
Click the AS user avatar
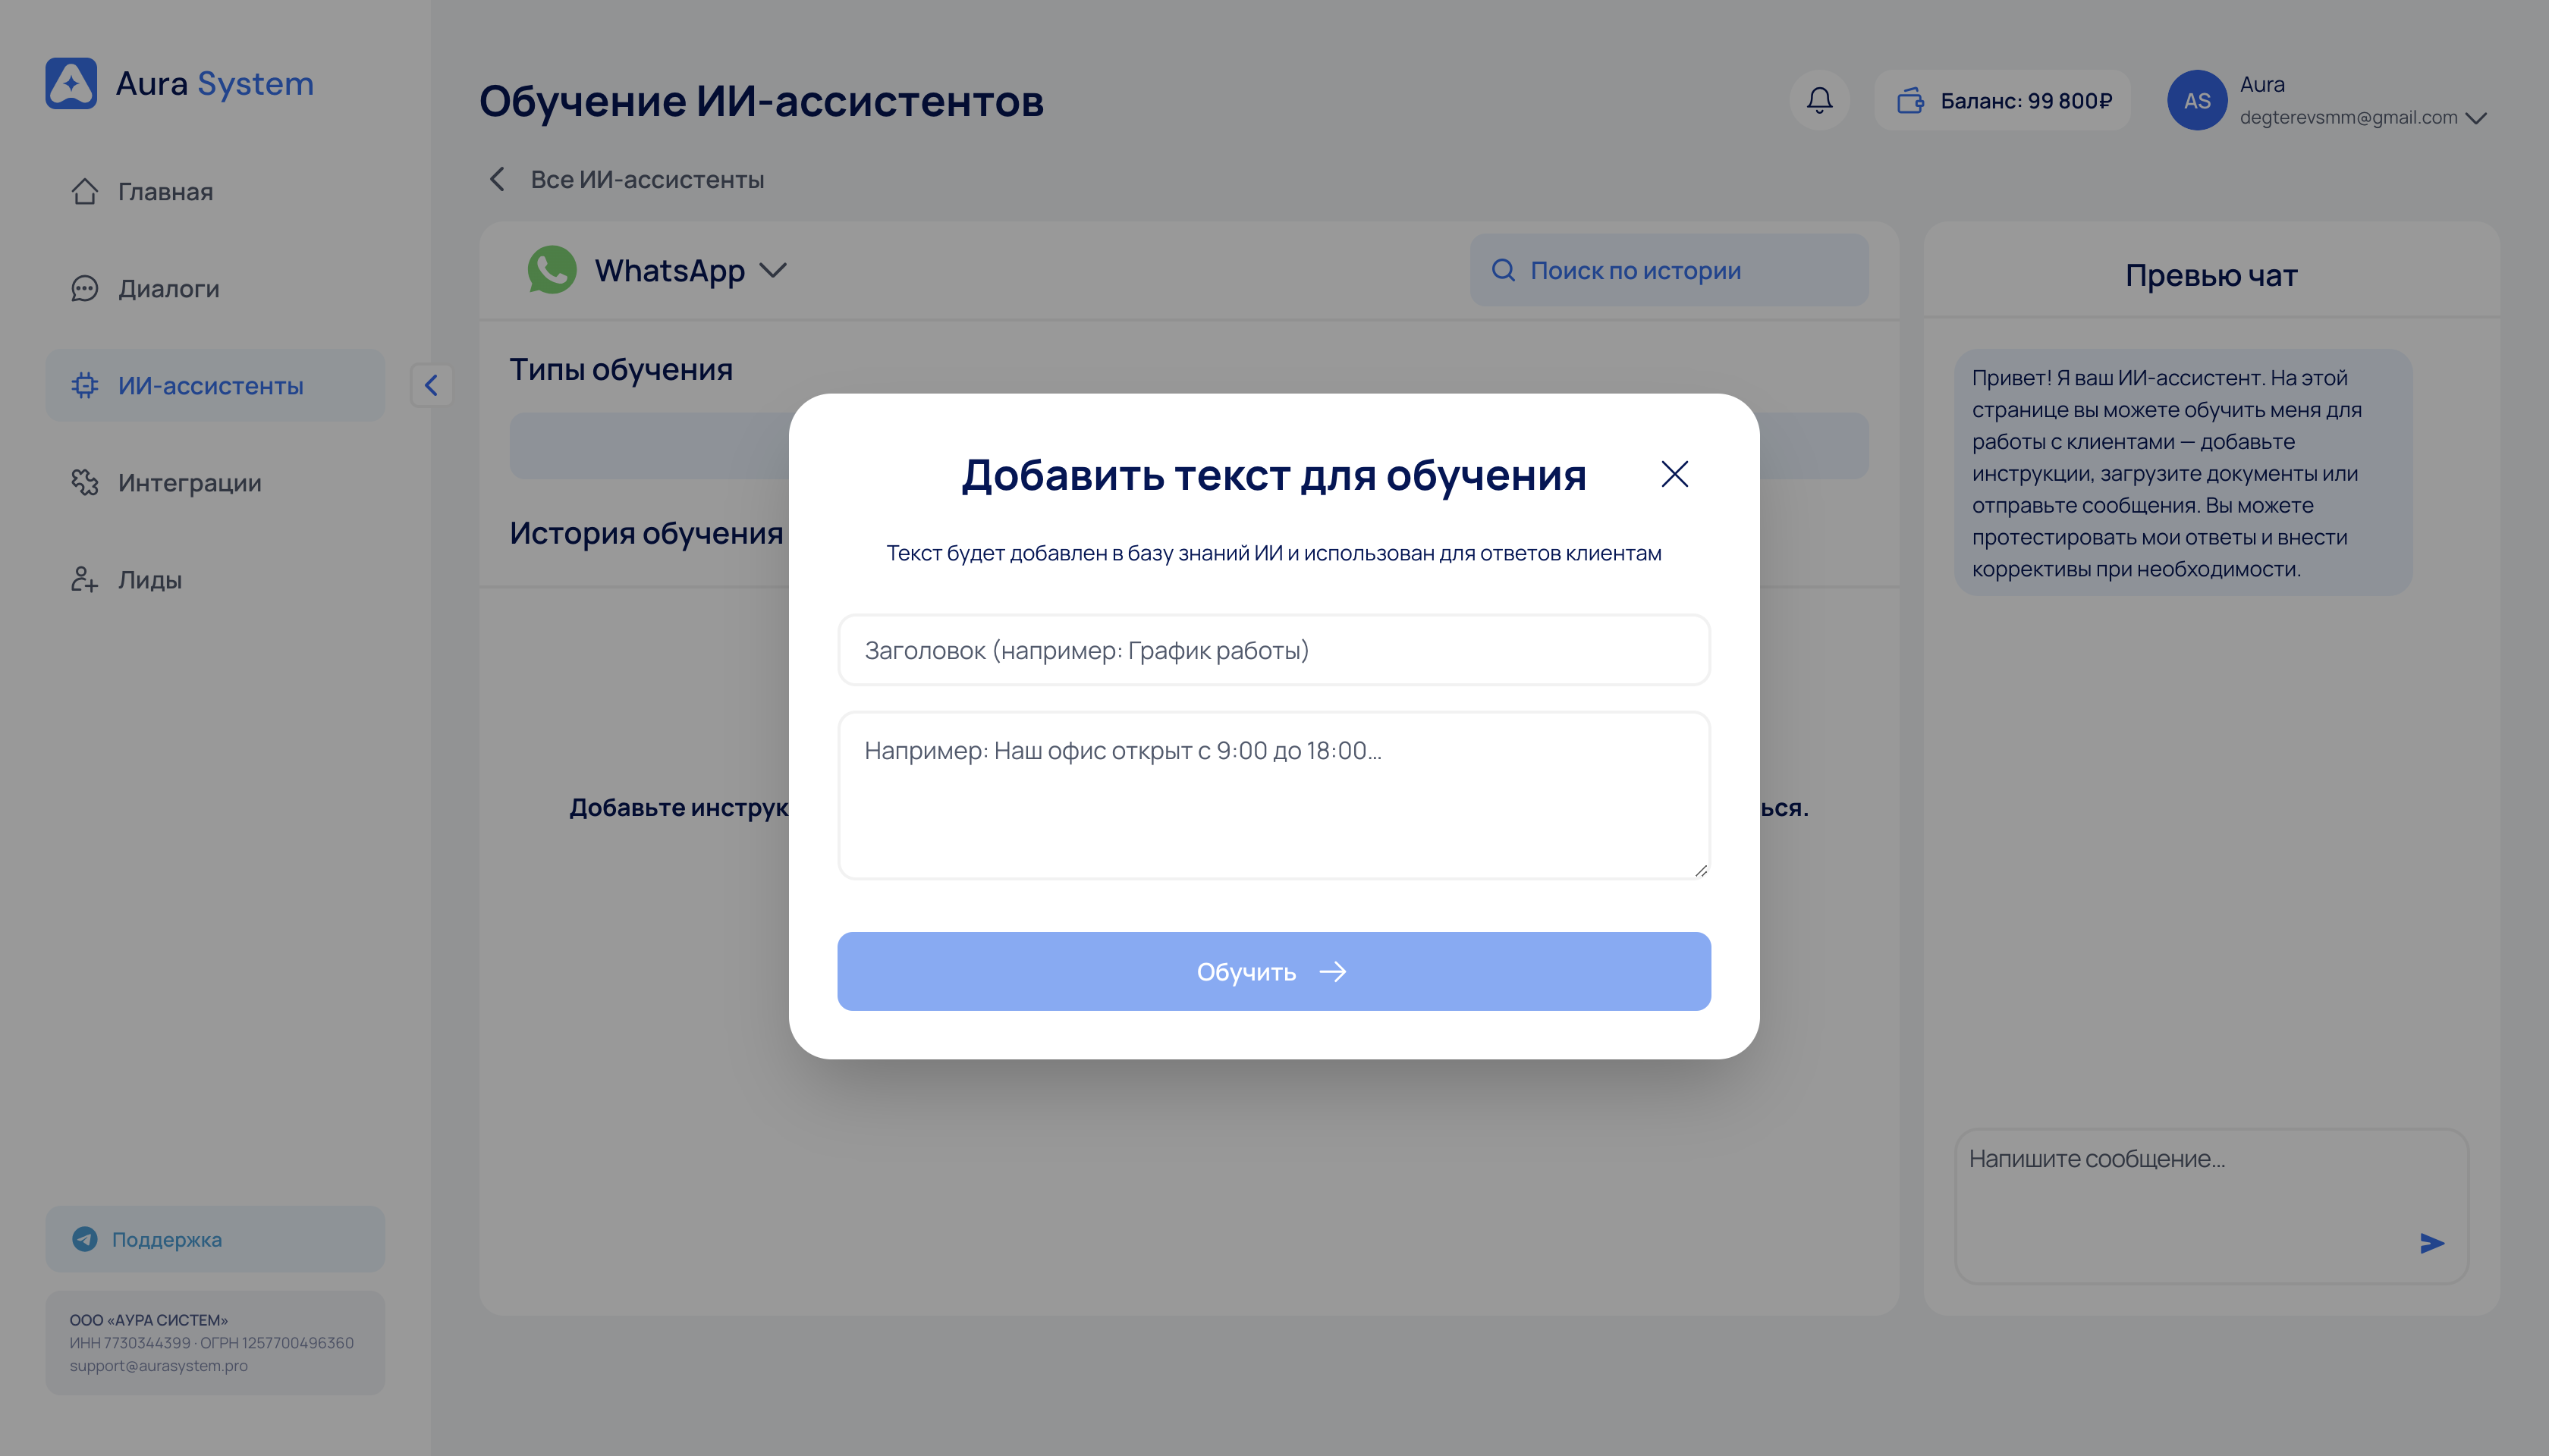click(2196, 100)
